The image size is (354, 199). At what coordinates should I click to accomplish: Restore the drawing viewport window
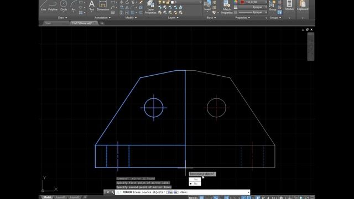(307, 29)
